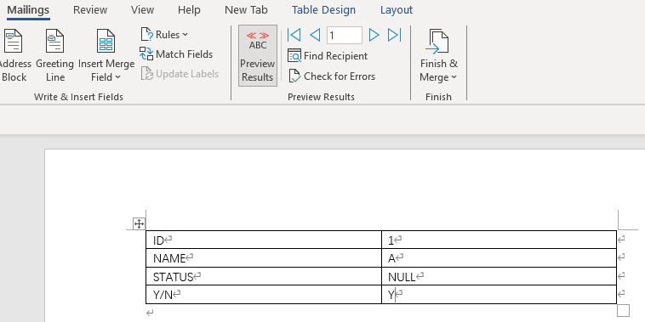This screenshot has width=645, height=322.
Task: Open Match Fields dialog
Action: pyautogui.click(x=176, y=54)
